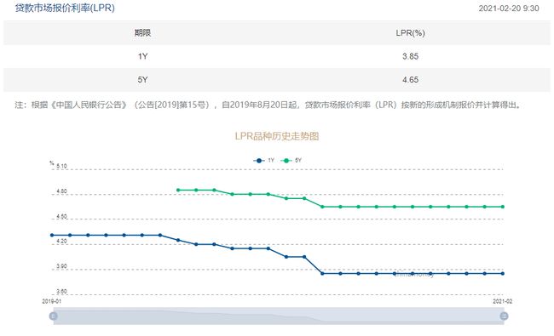554x336 pixels.
Task: Select the 5Y row in table
Action: [x=277, y=80]
